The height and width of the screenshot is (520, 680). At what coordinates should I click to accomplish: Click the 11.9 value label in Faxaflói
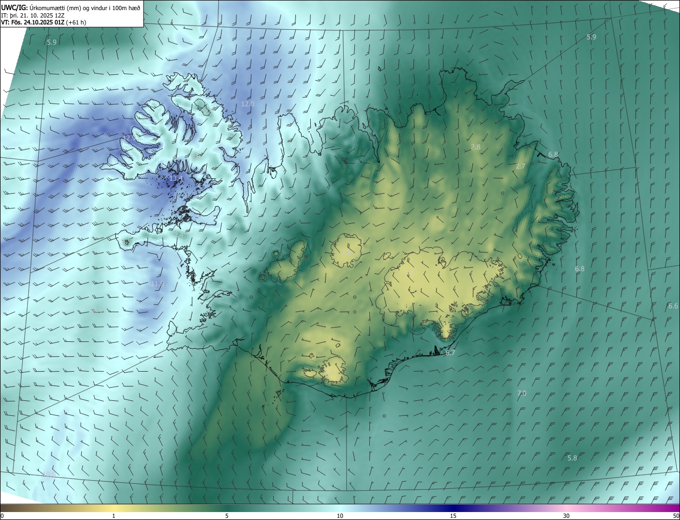[157, 284]
